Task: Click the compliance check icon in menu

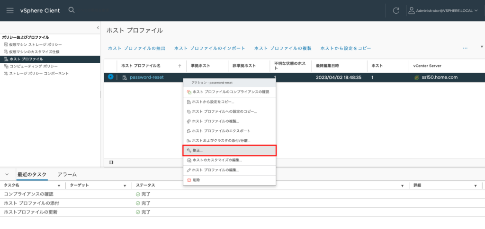Action: pyautogui.click(x=189, y=92)
